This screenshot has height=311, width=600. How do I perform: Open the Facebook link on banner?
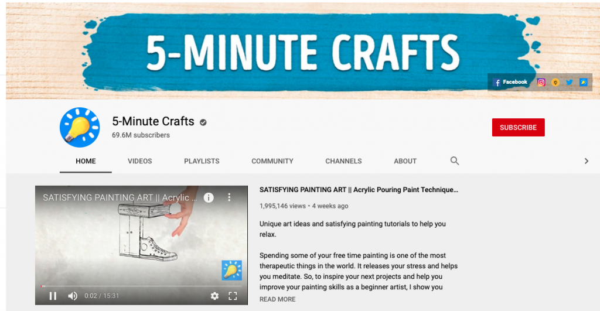[x=510, y=82]
